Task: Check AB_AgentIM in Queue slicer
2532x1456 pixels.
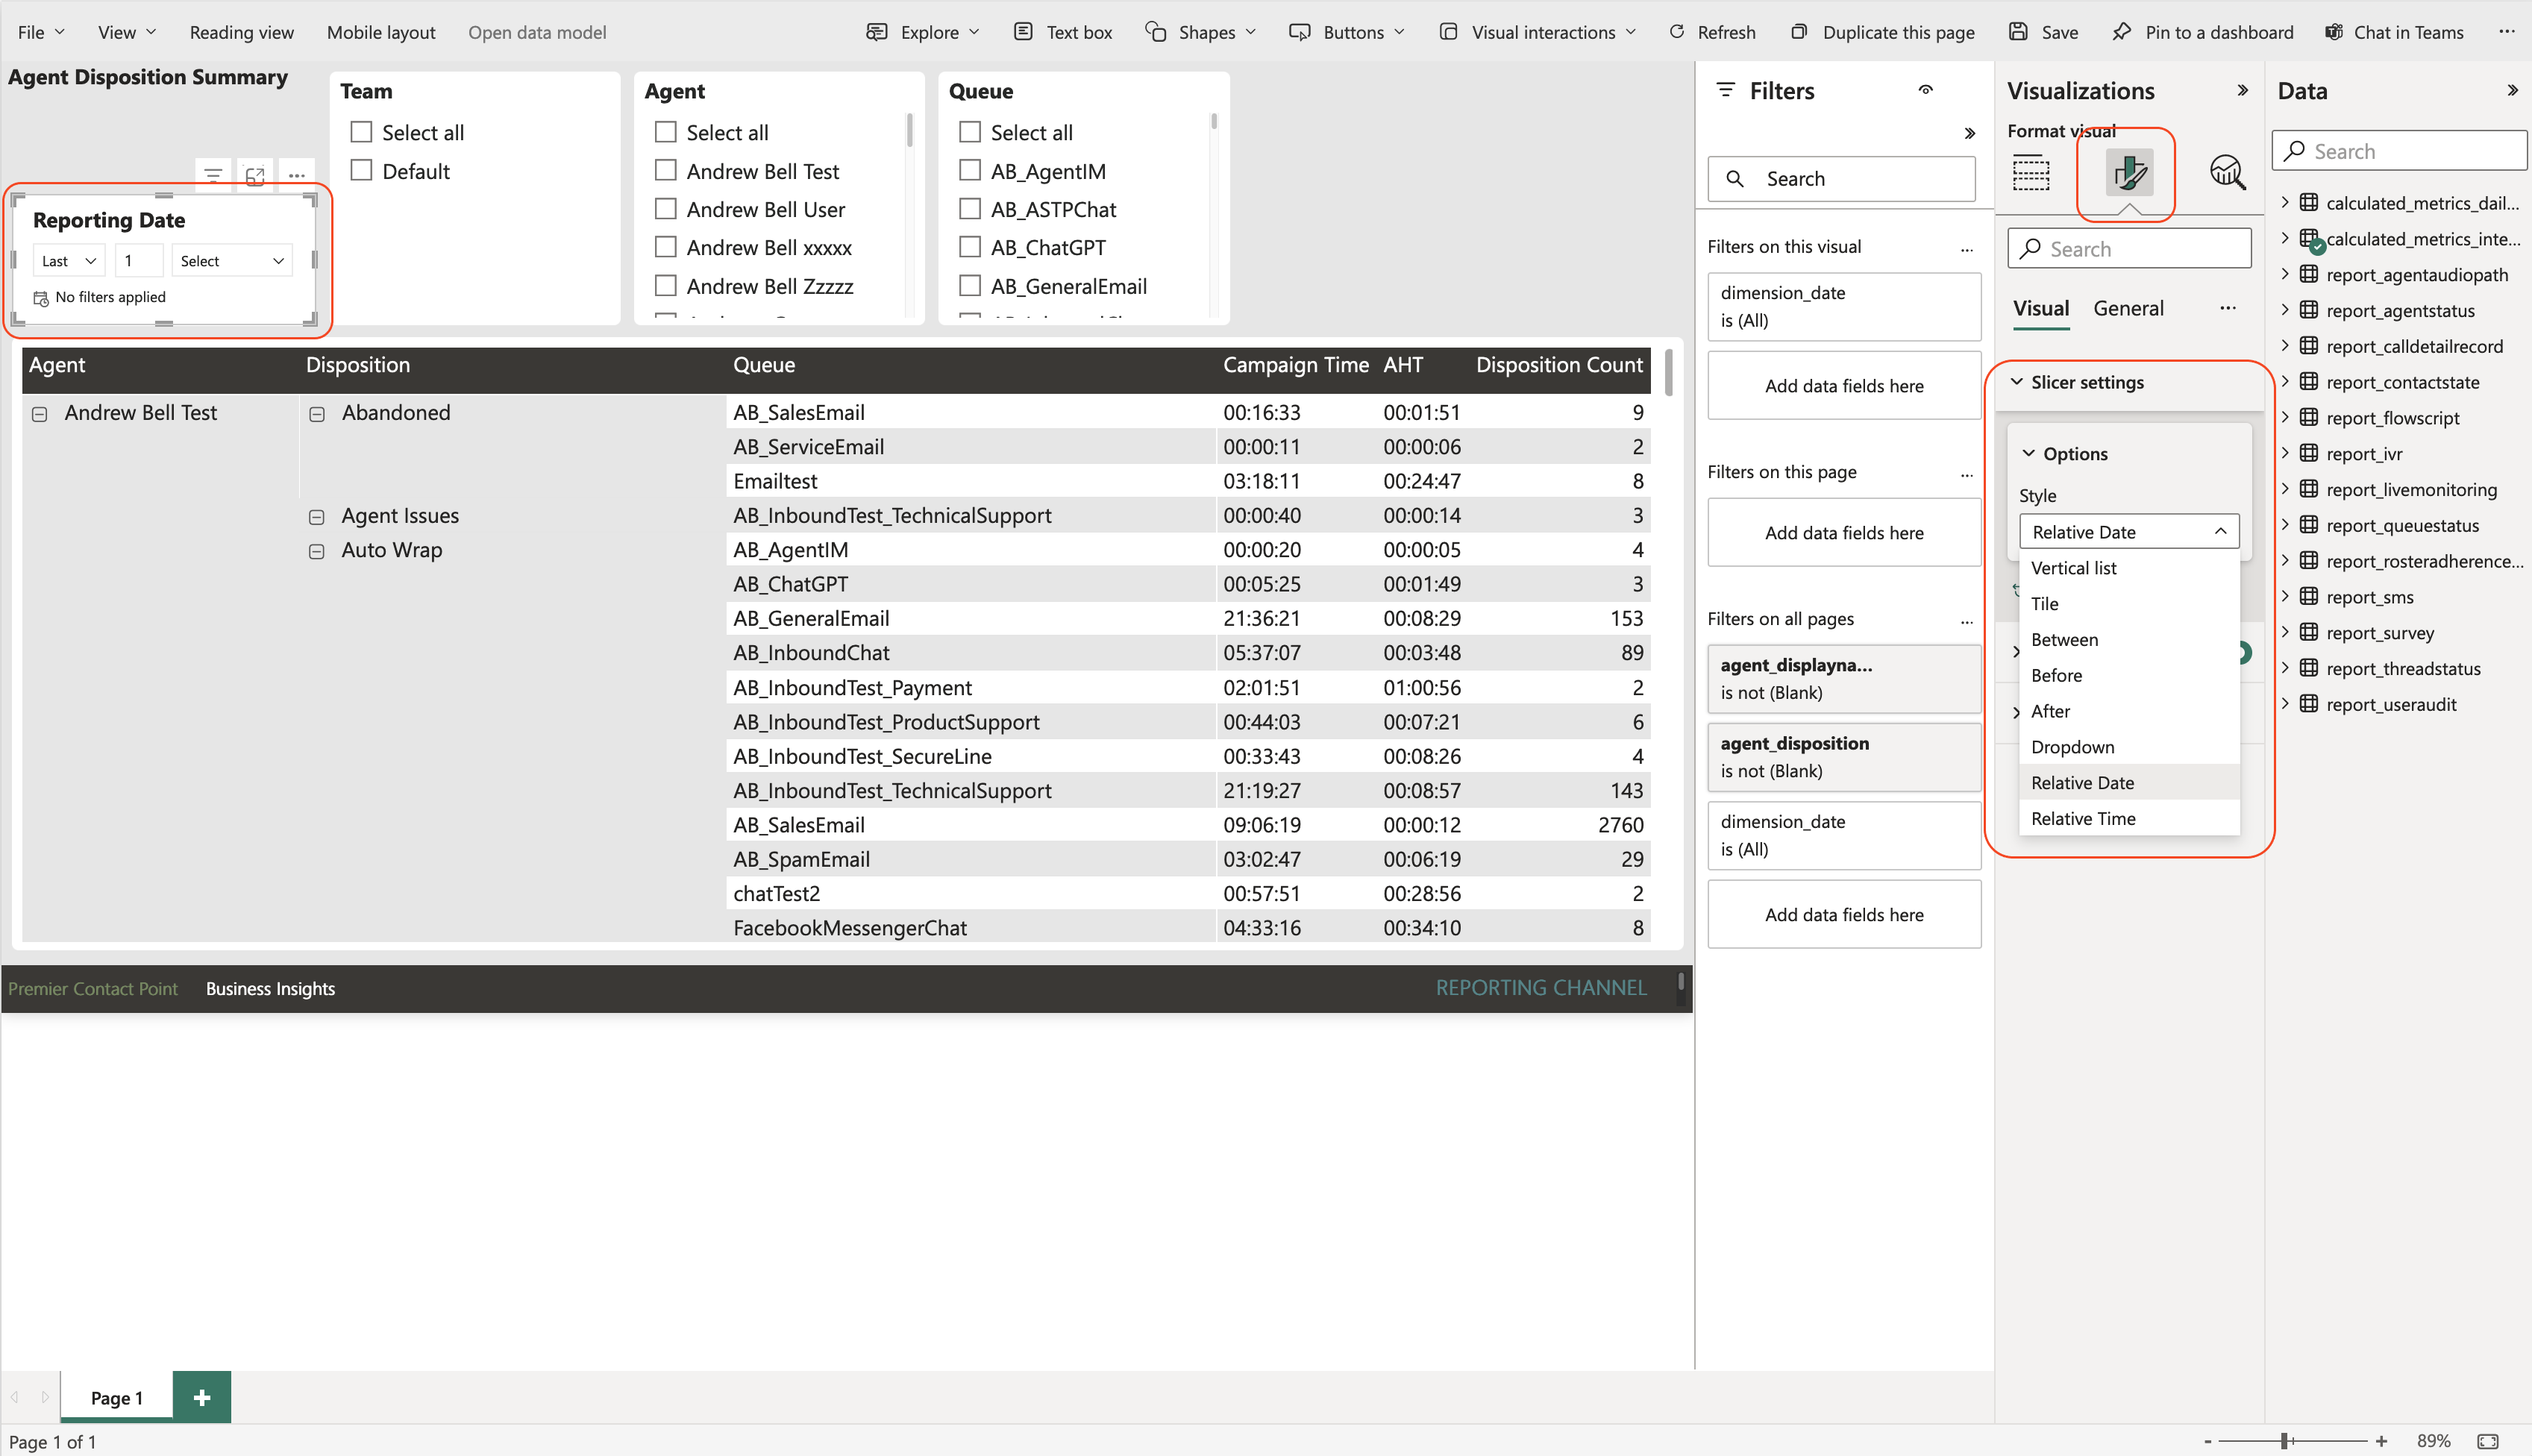Action: point(969,170)
